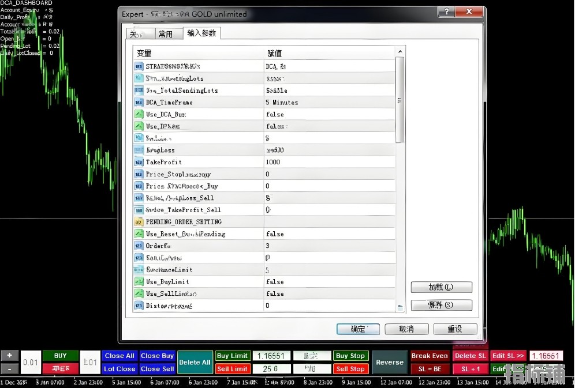
Task: Click the Use_BuyLimit boolean icon
Action: [139, 282]
